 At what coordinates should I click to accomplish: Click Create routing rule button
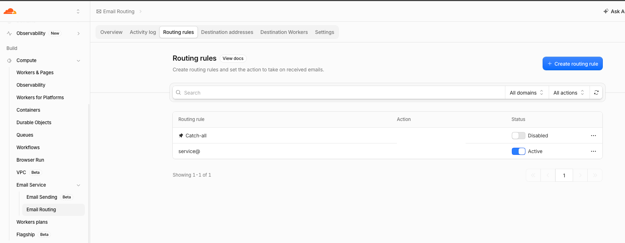click(x=573, y=64)
